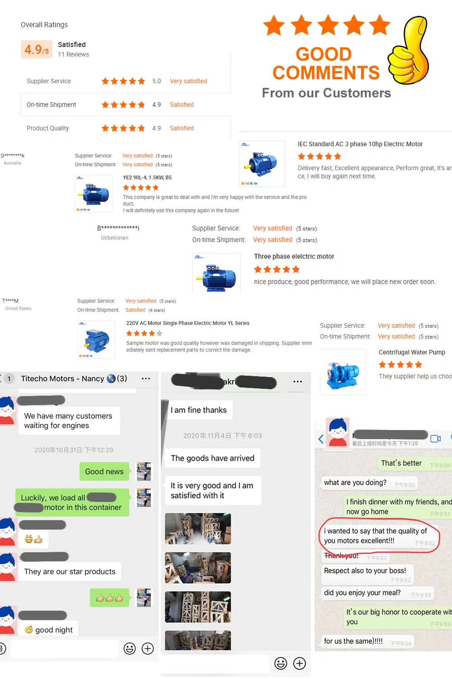Open 220V AC Motor Single Phase listing
The image size is (452, 679).
pos(188,323)
